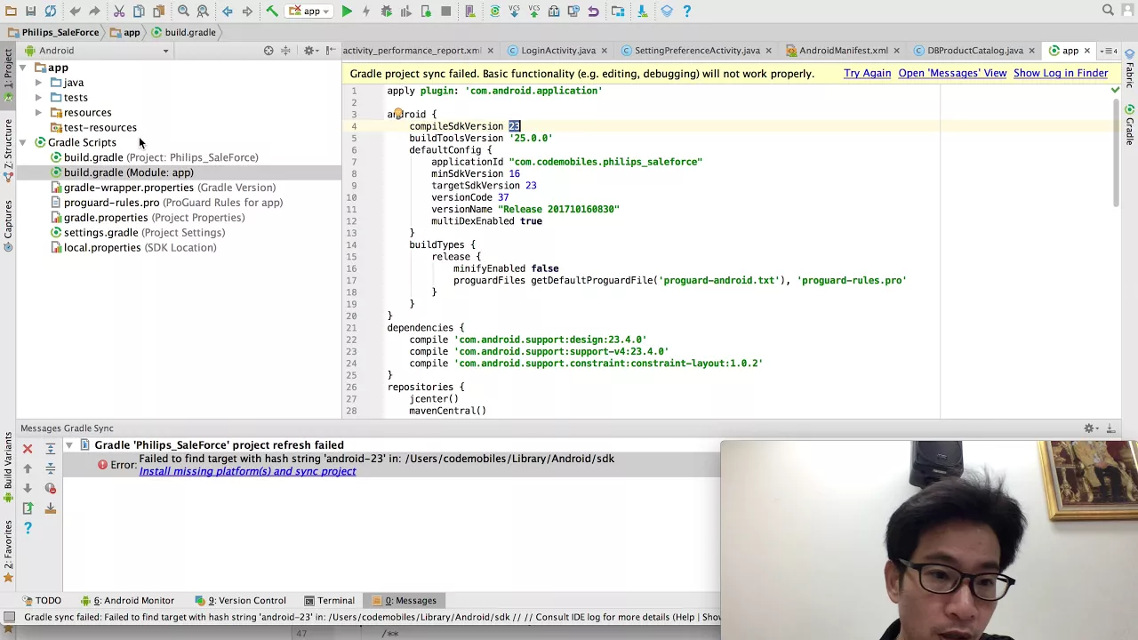
Task: Open the AVD Manager icon
Action: click(470, 12)
